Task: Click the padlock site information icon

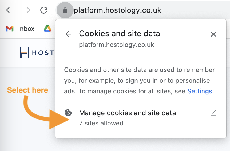Action: tap(65, 11)
